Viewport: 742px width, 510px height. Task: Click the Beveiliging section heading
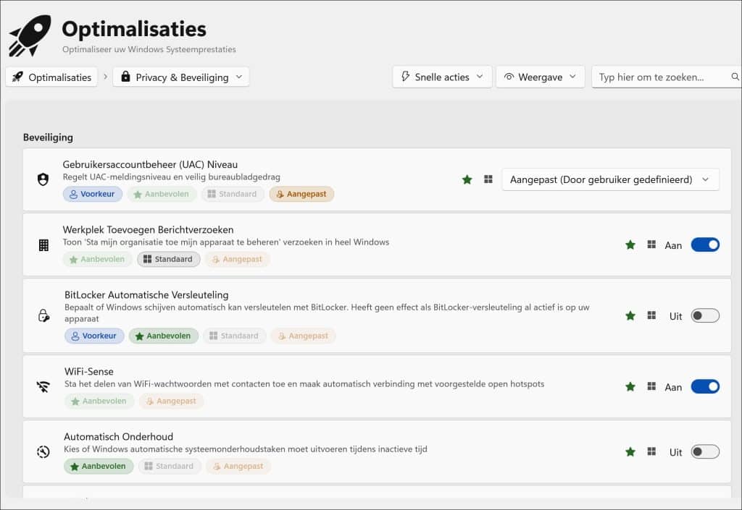pos(48,137)
